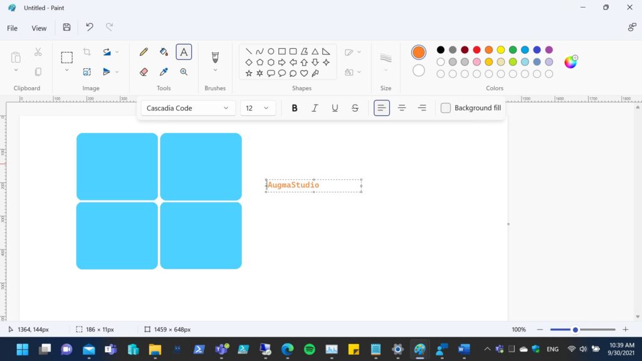
Task: Click the Save icon
Action: pos(66,28)
